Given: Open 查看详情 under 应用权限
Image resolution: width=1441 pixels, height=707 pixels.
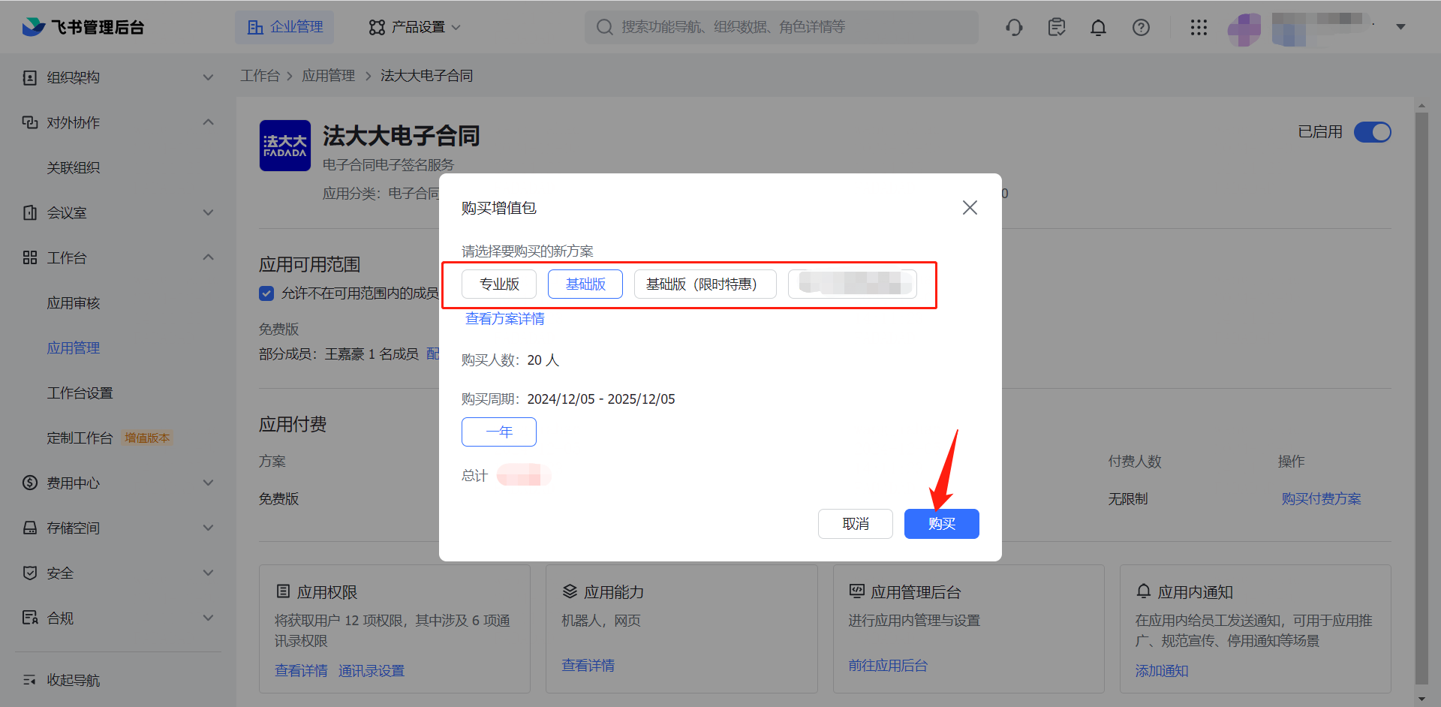Looking at the screenshot, I should [301, 671].
